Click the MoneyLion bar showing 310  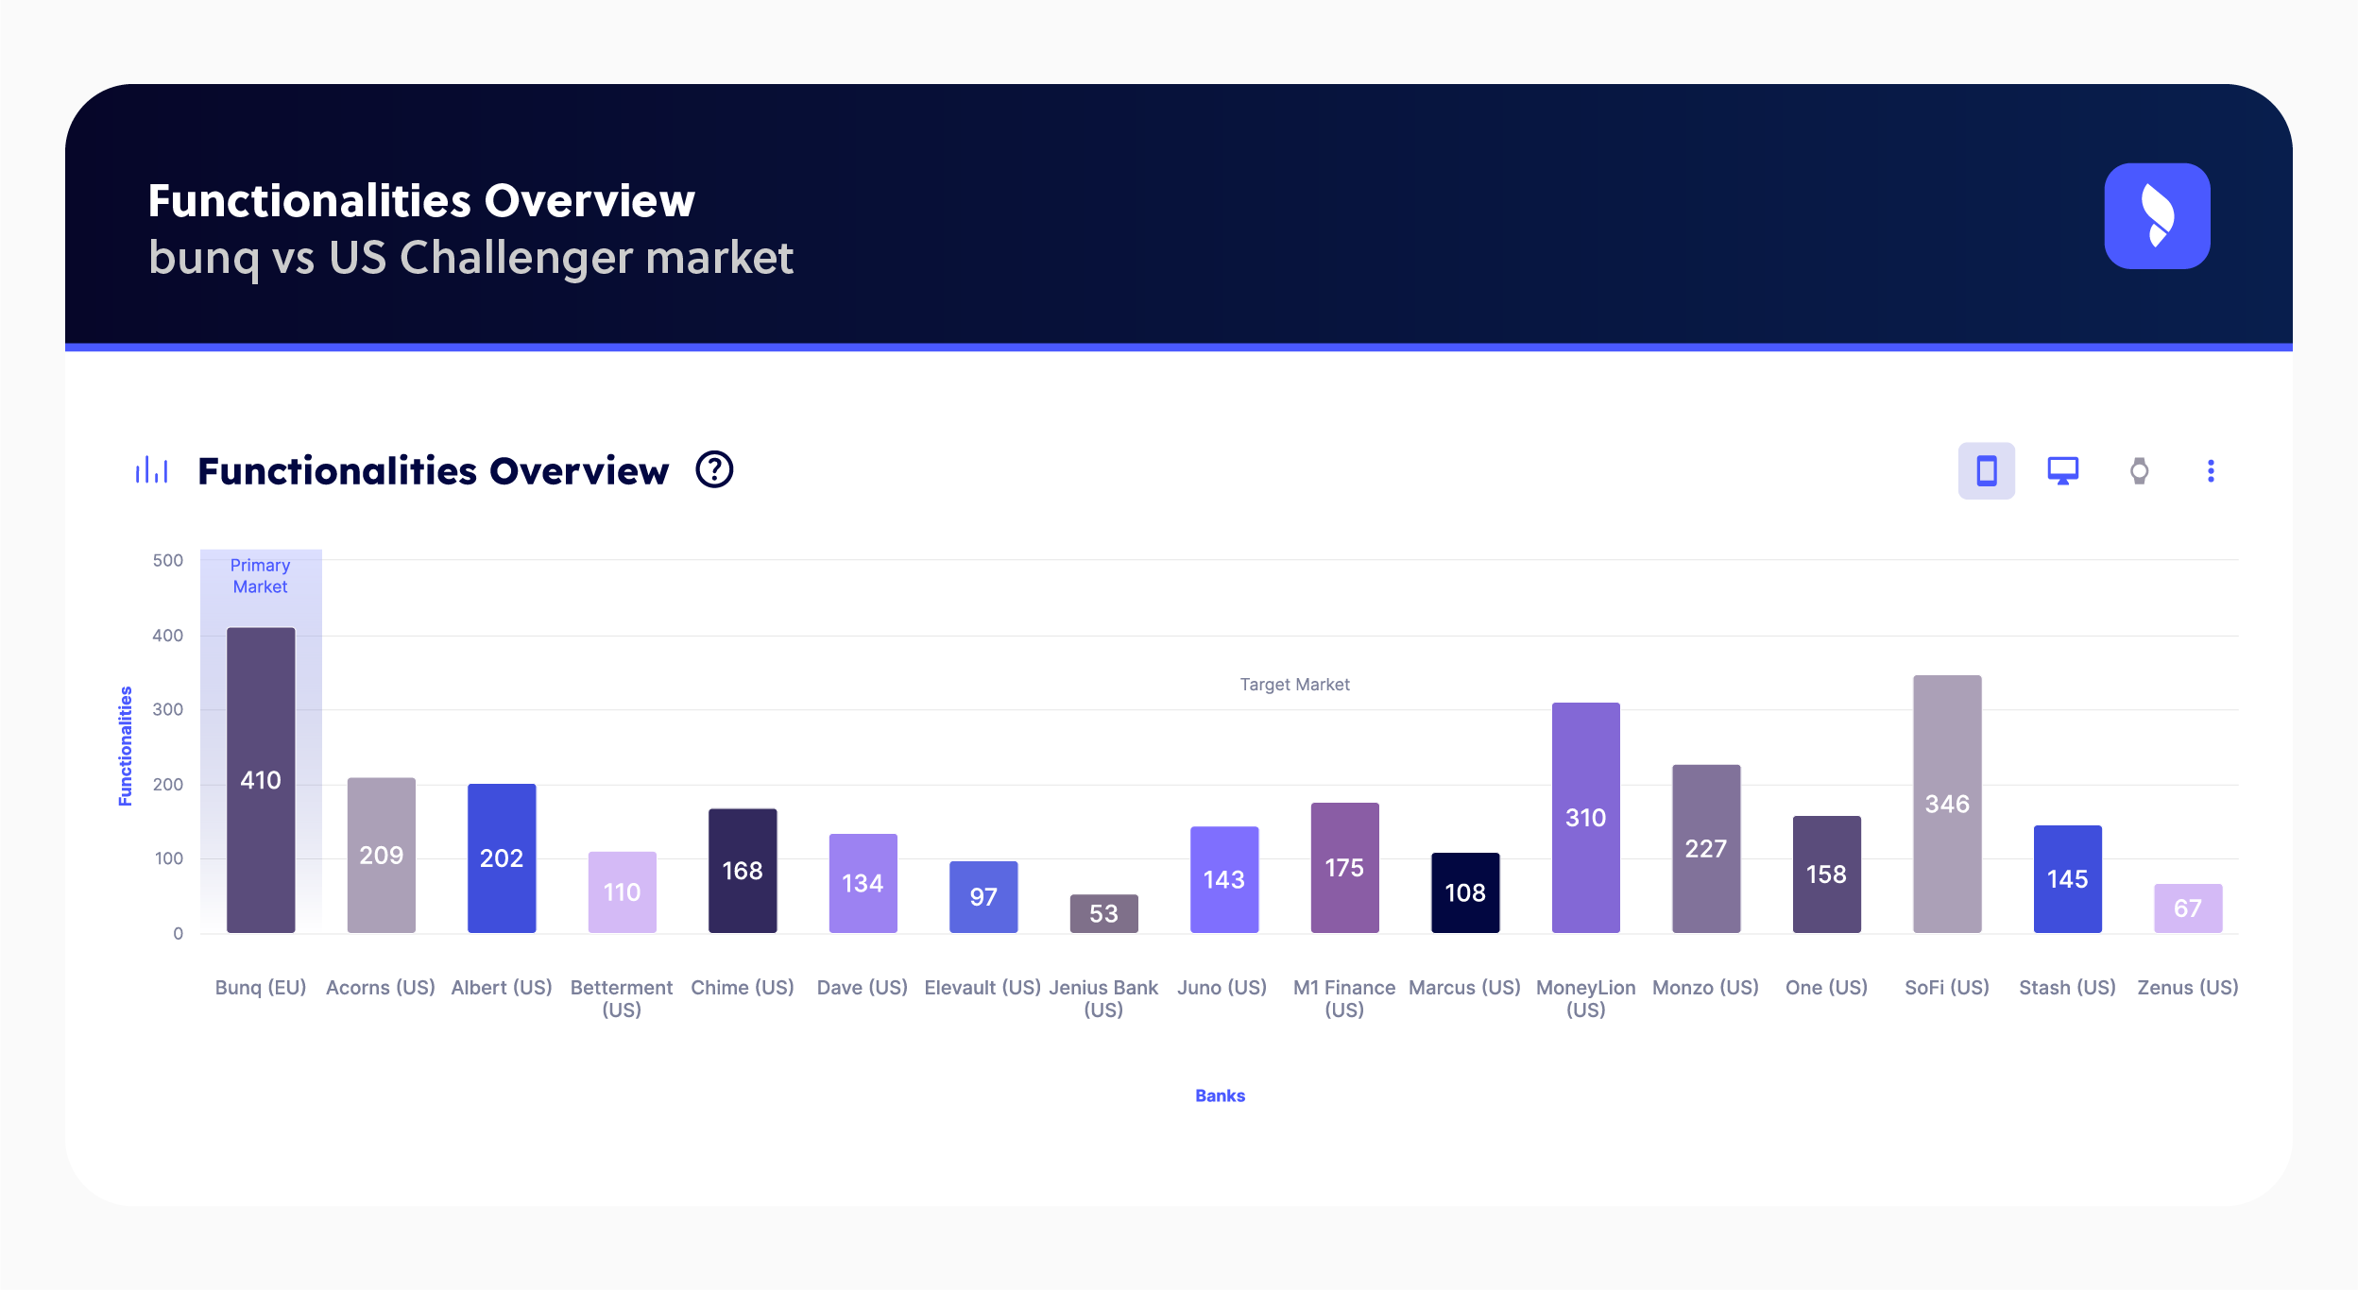1585,818
